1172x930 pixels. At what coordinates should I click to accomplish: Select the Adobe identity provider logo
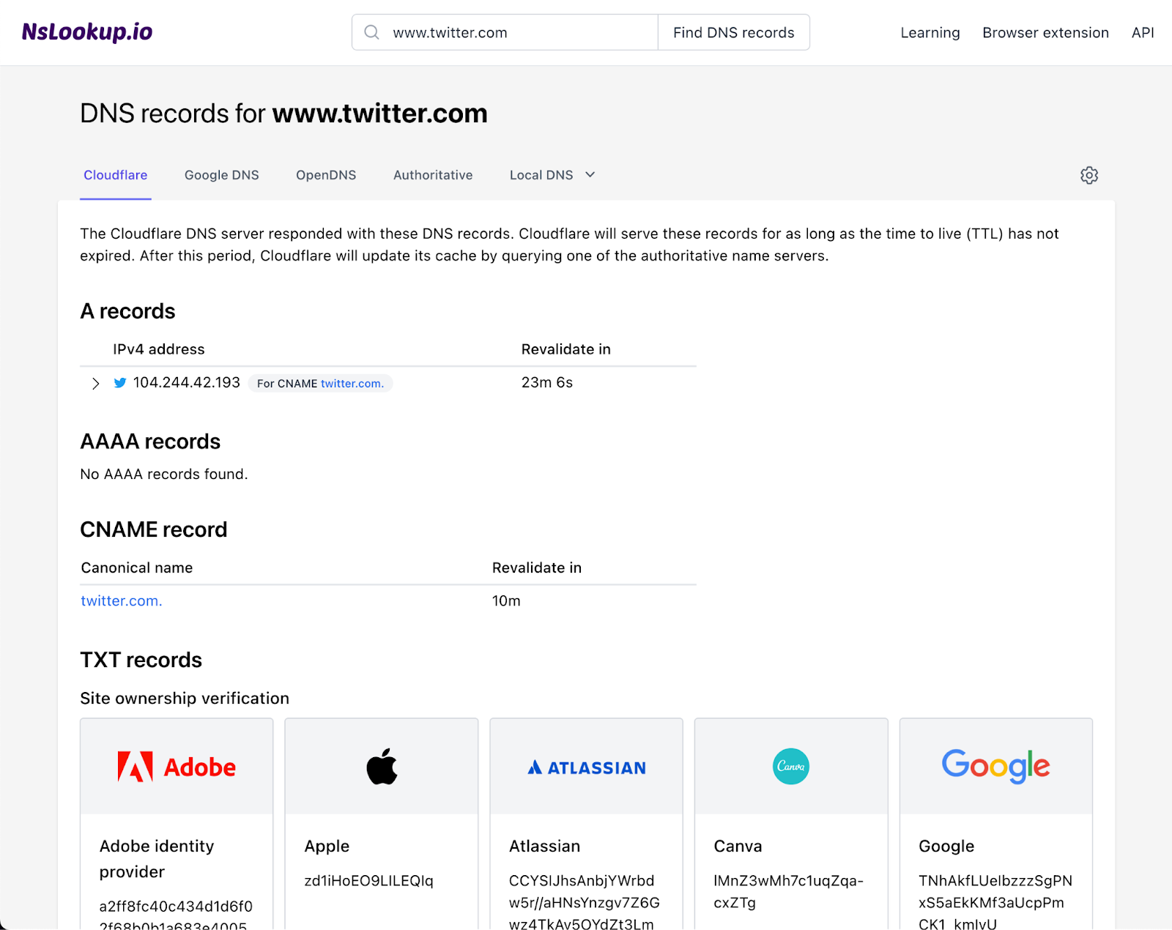point(176,767)
